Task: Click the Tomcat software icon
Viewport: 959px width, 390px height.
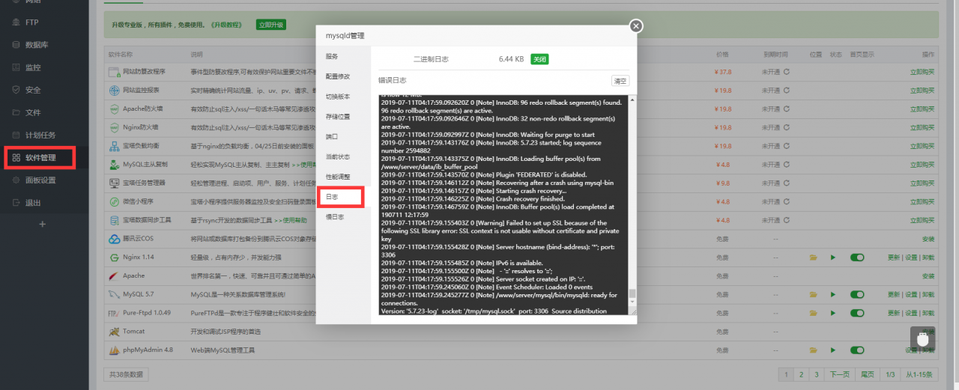Action: tap(114, 331)
